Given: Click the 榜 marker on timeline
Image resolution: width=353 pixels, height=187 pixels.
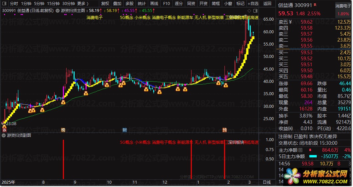Looking at the screenshot, I should click(63, 130).
